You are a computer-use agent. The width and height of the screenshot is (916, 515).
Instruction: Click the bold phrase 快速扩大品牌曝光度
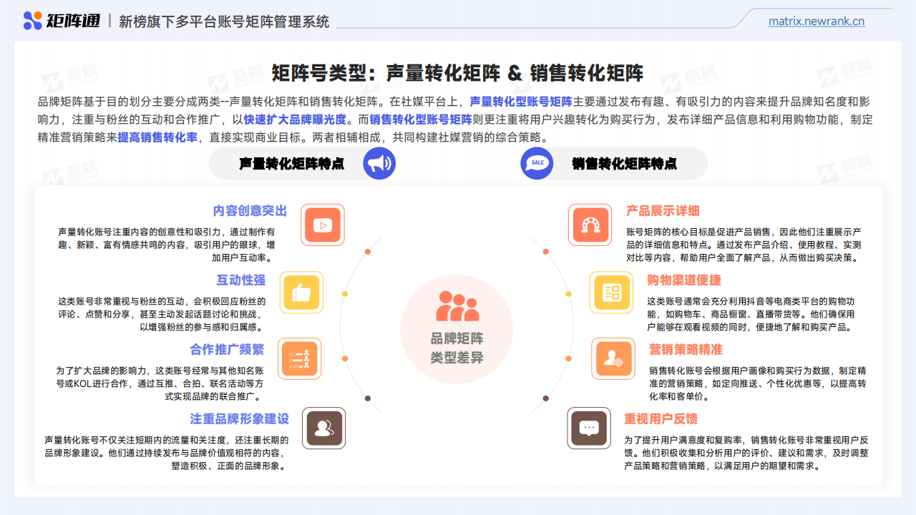(295, 119)
